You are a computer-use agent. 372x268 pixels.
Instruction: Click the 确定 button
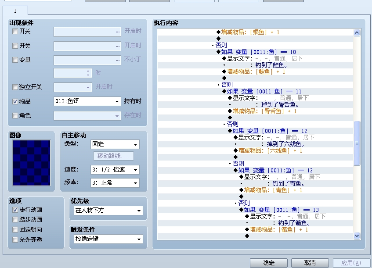(269, 263)
